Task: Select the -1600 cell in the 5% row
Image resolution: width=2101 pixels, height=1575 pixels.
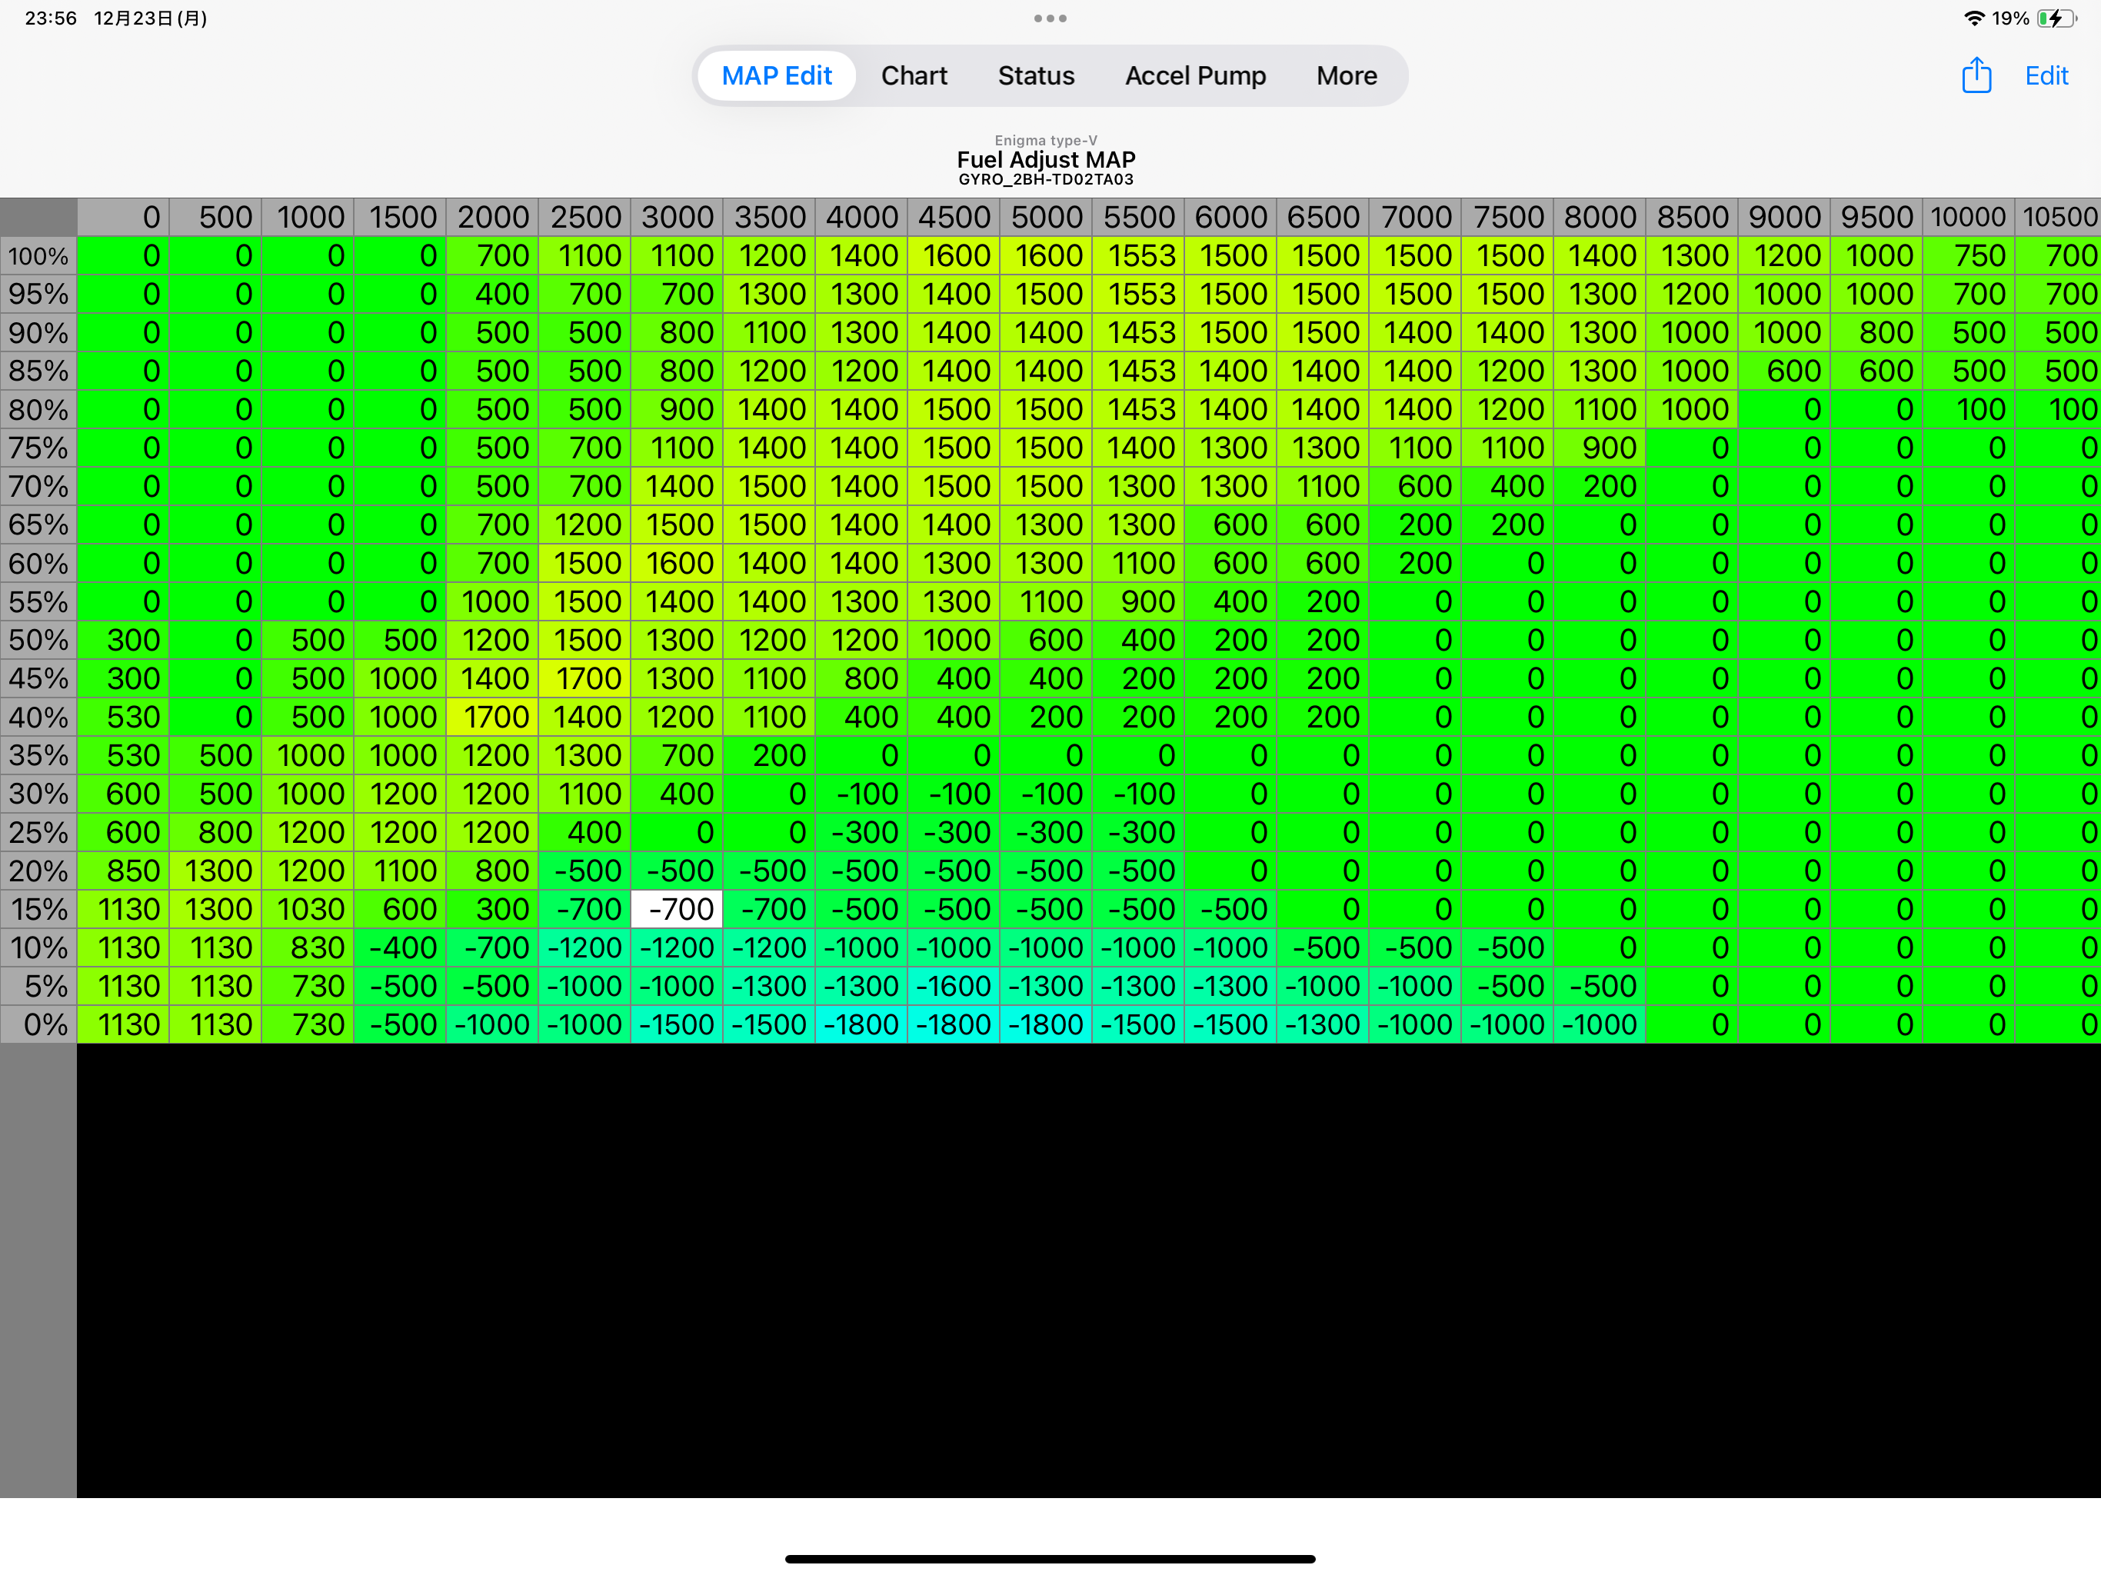Action: click(954, 986)
